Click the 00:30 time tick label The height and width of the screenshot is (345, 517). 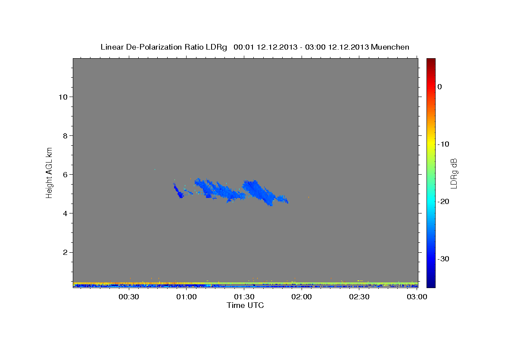pyautogui.click(x=129, y=297)
